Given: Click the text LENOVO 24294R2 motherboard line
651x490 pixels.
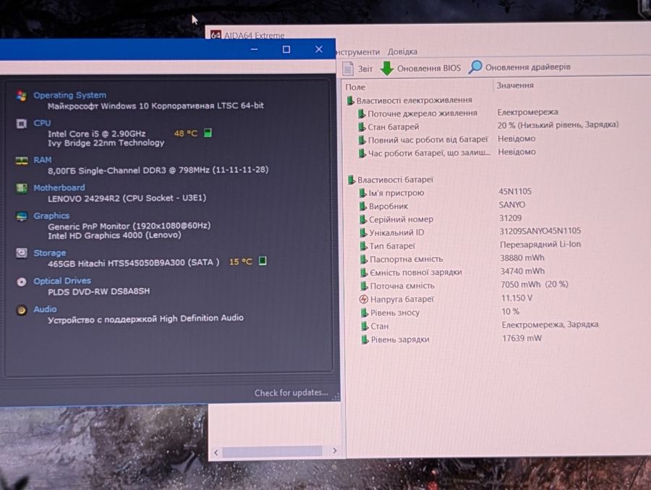Looking at the screenshot, I should pyautogui.click(x=127, y=198).
